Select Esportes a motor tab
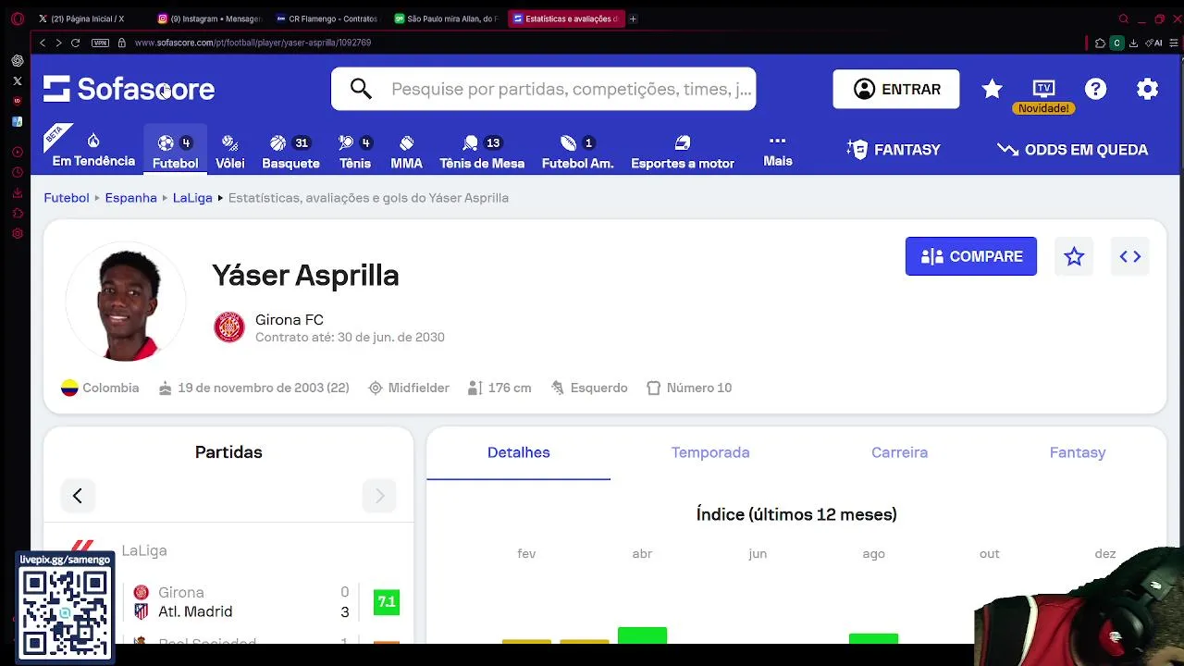 pyautogui.click(x=683, y=152)
